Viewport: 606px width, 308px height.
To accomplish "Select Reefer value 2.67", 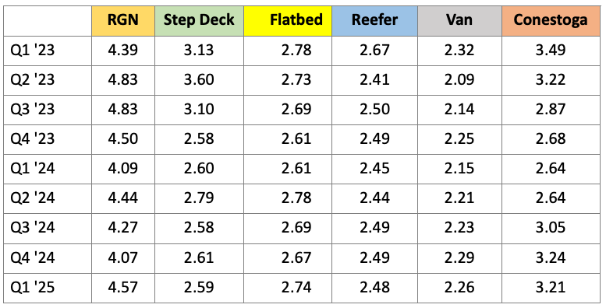I will (x=374, y=50).
